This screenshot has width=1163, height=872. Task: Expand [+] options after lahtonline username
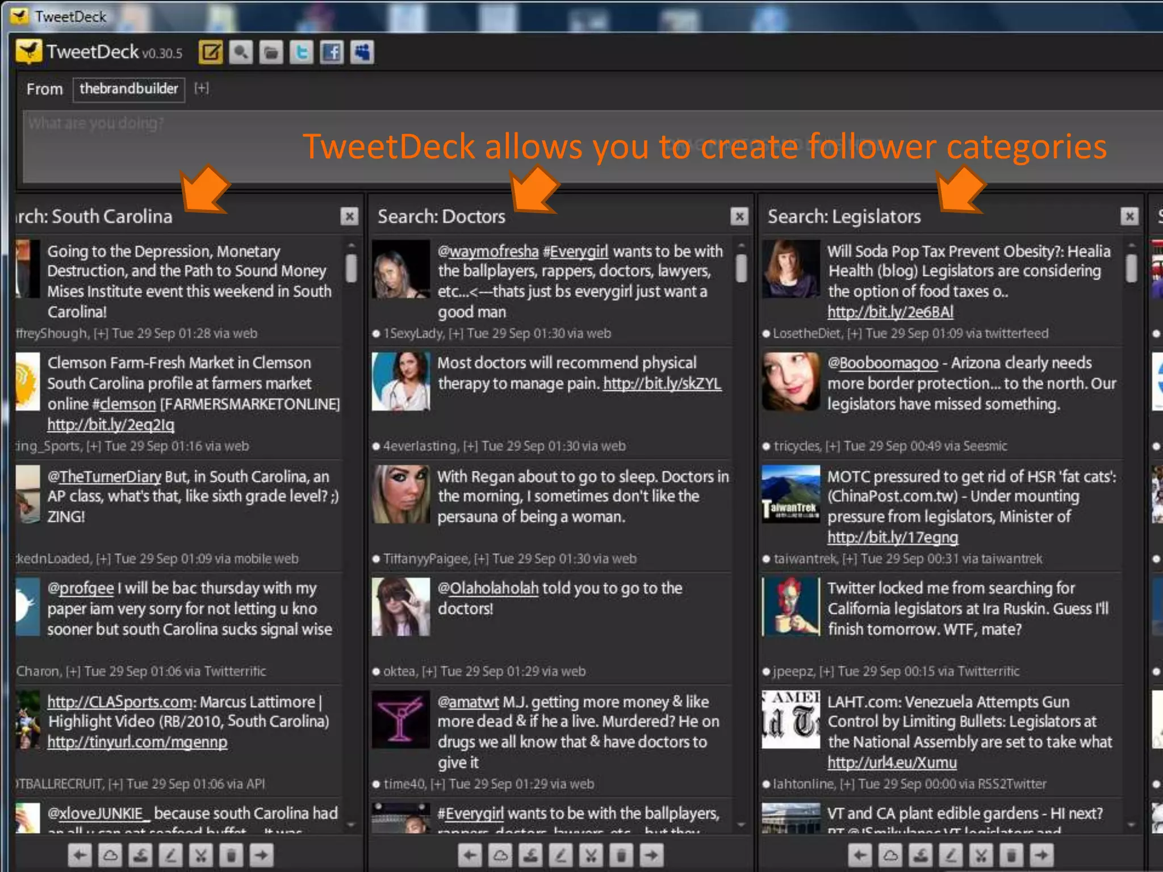(847, 784)
